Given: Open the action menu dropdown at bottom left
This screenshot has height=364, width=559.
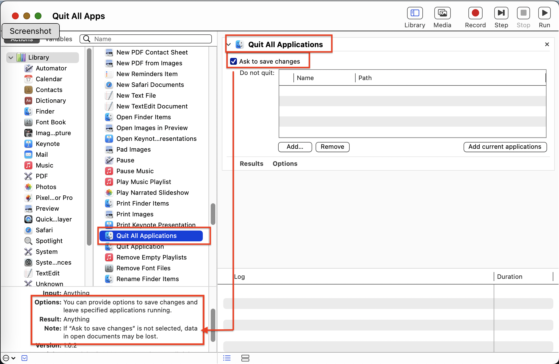Looking at the screenshot, I should [x=9, y=358].
